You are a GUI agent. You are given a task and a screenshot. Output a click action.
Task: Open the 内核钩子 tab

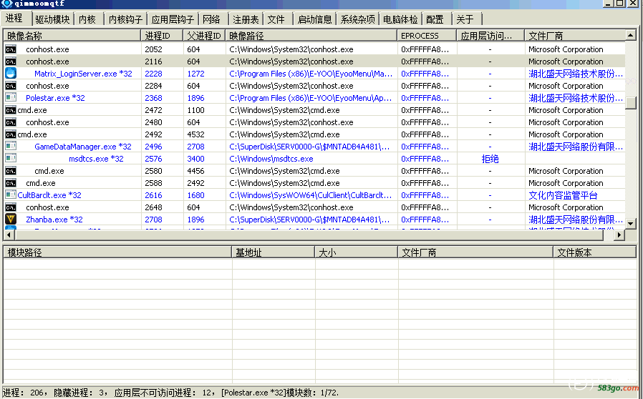click(x=125, y=19)
